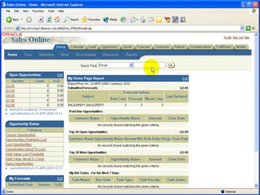Image resolution: width=260 pixels, height=195 pixels.
Task: Open the Encyclopedia subtab
Action: click(x=86, y=54)
